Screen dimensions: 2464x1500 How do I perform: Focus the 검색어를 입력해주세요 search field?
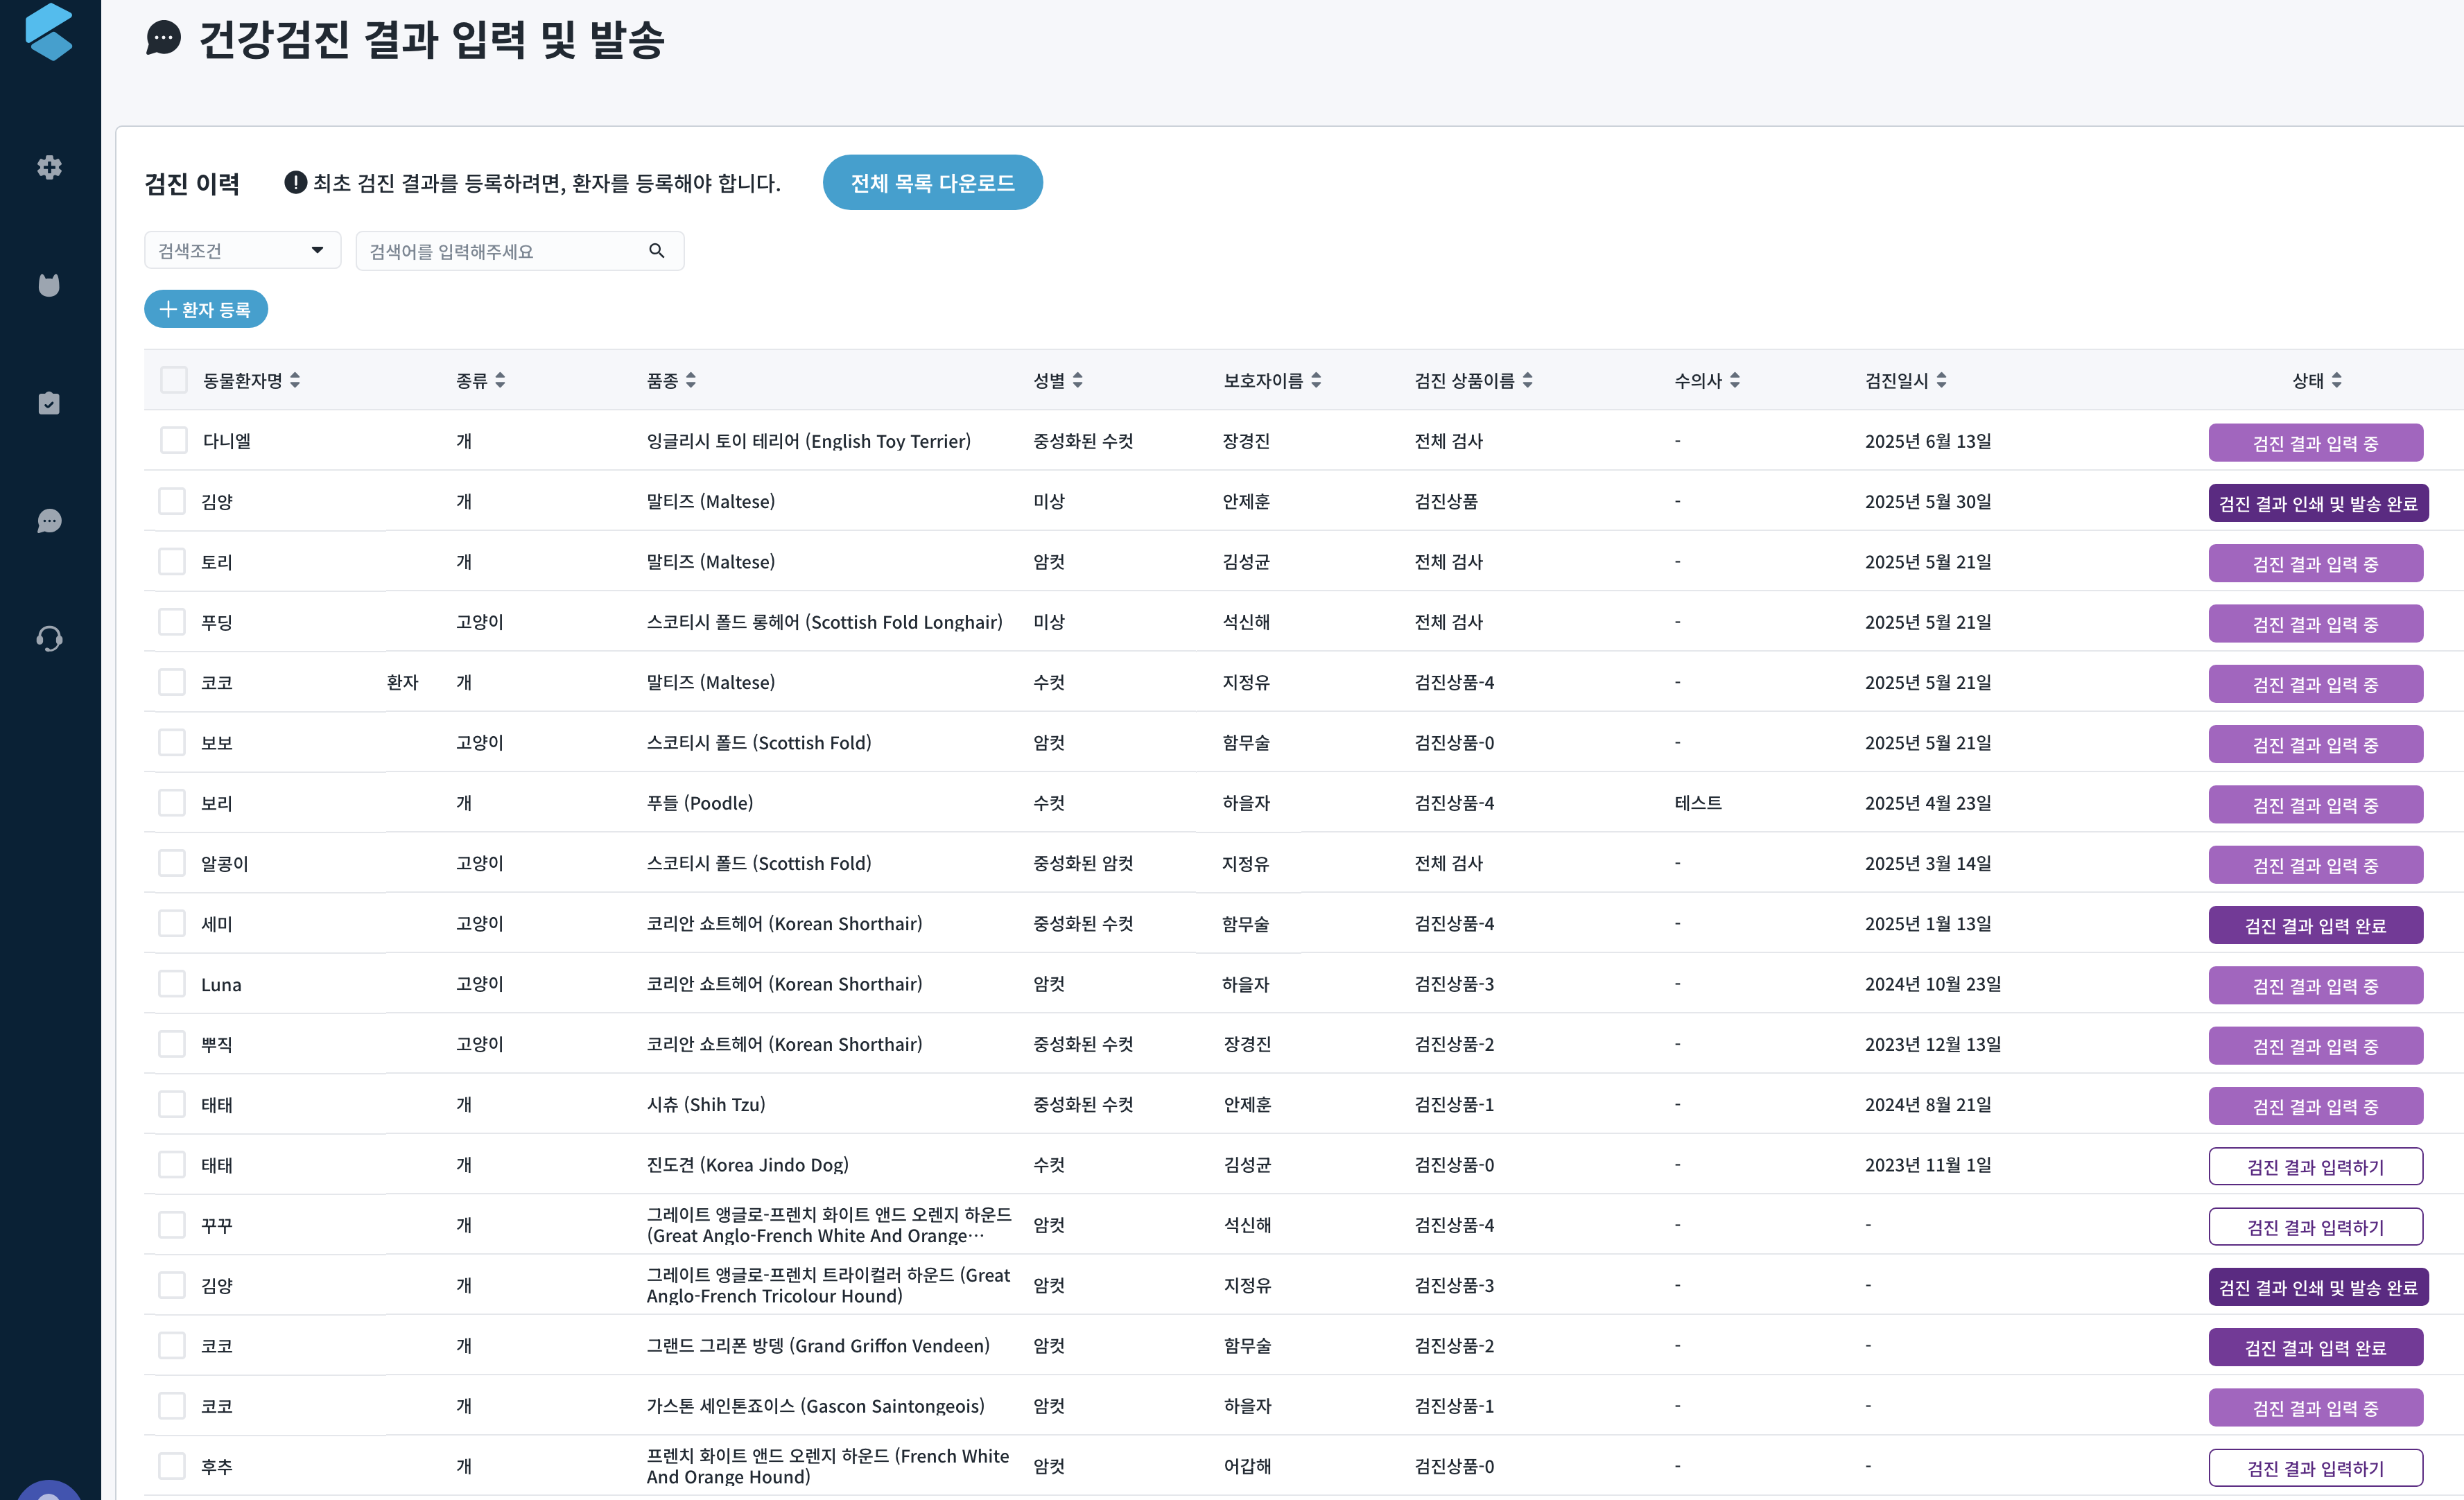pyautogui.click(x=500, y=251)
